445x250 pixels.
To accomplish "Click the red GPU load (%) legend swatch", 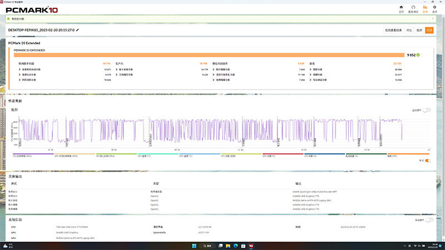I will pos(283,155).
